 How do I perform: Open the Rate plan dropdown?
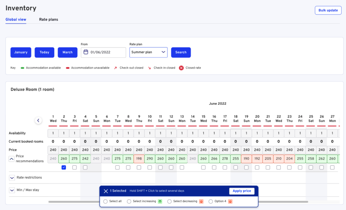(148, 53)
